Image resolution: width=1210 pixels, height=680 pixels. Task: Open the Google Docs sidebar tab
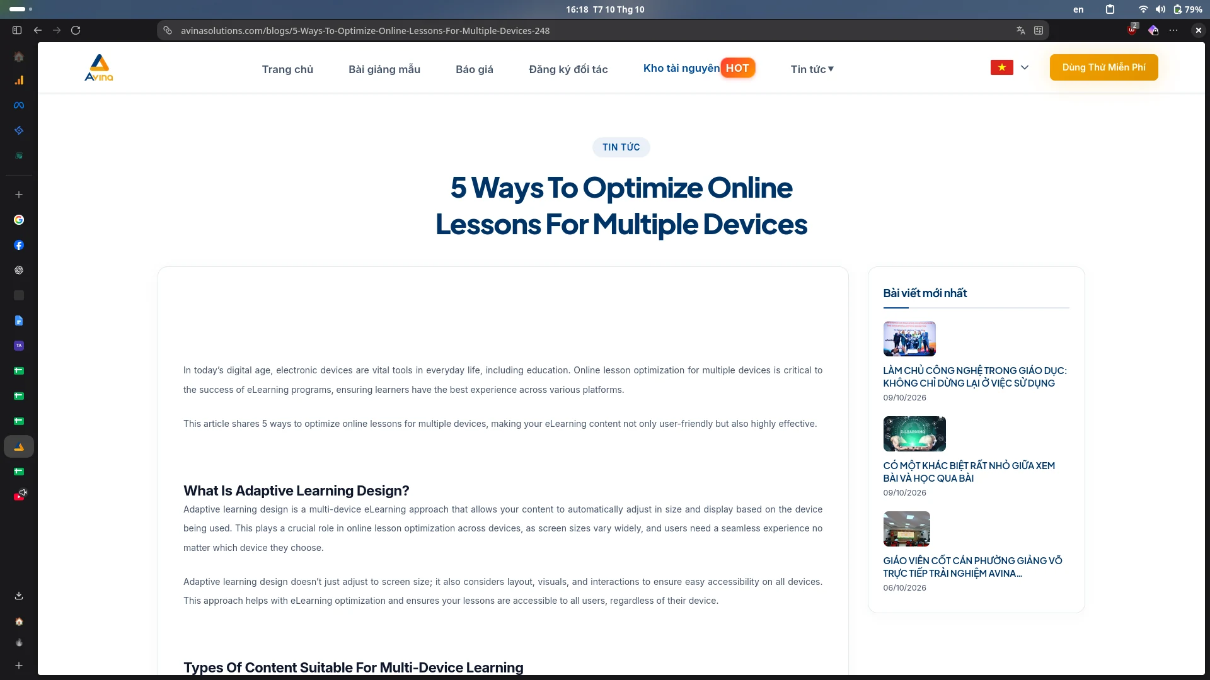click(19, 320)
